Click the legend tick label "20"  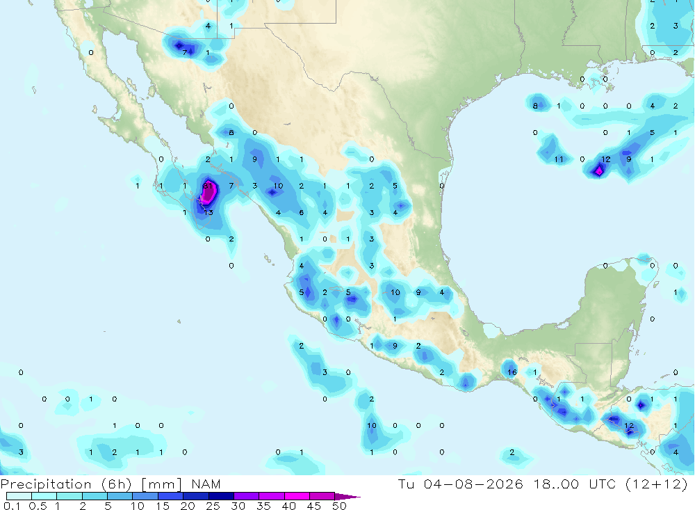point(188,506)
